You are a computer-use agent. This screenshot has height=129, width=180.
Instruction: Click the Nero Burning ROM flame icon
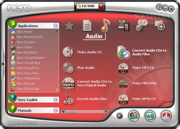coord(13,37)
